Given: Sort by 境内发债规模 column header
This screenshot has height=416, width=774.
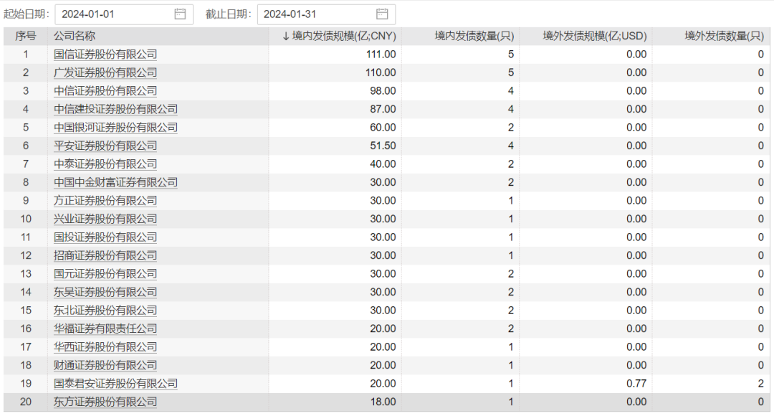Looking at the screenshot, I should pos(339,36).
